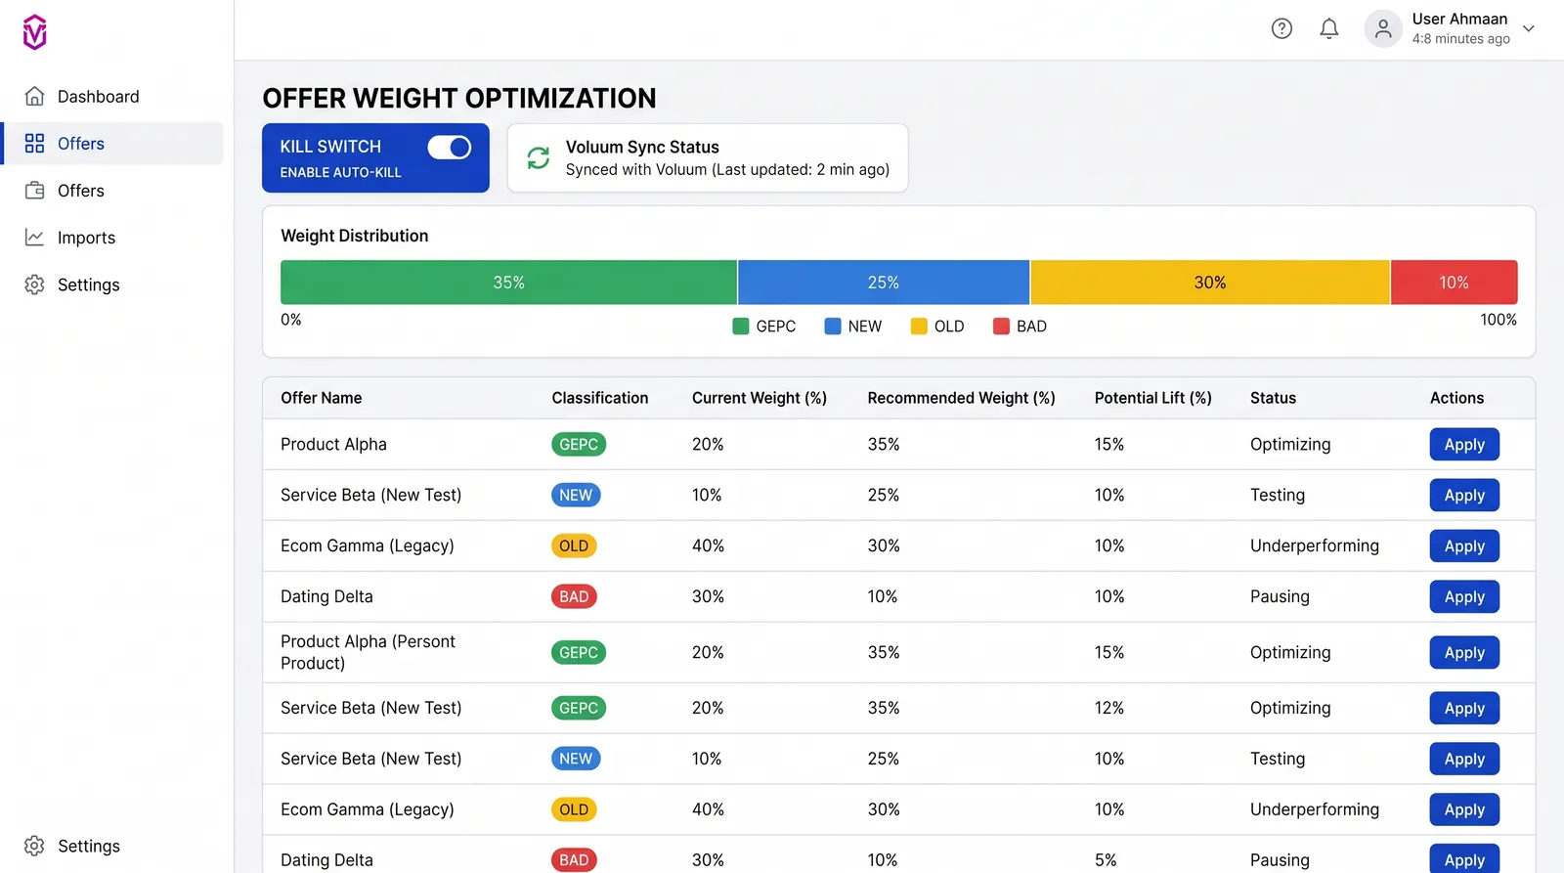The image size is (1564, 873).
Task: Click the highlighted Offers grid icon
Action: click(x=35, y=143)
